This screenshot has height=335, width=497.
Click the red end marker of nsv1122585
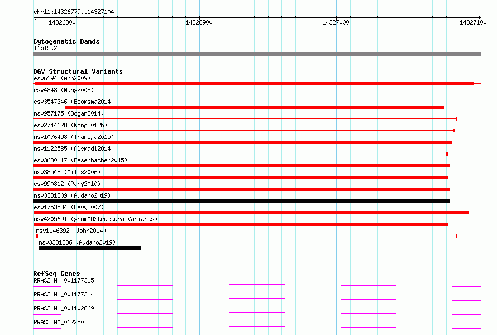447,154
